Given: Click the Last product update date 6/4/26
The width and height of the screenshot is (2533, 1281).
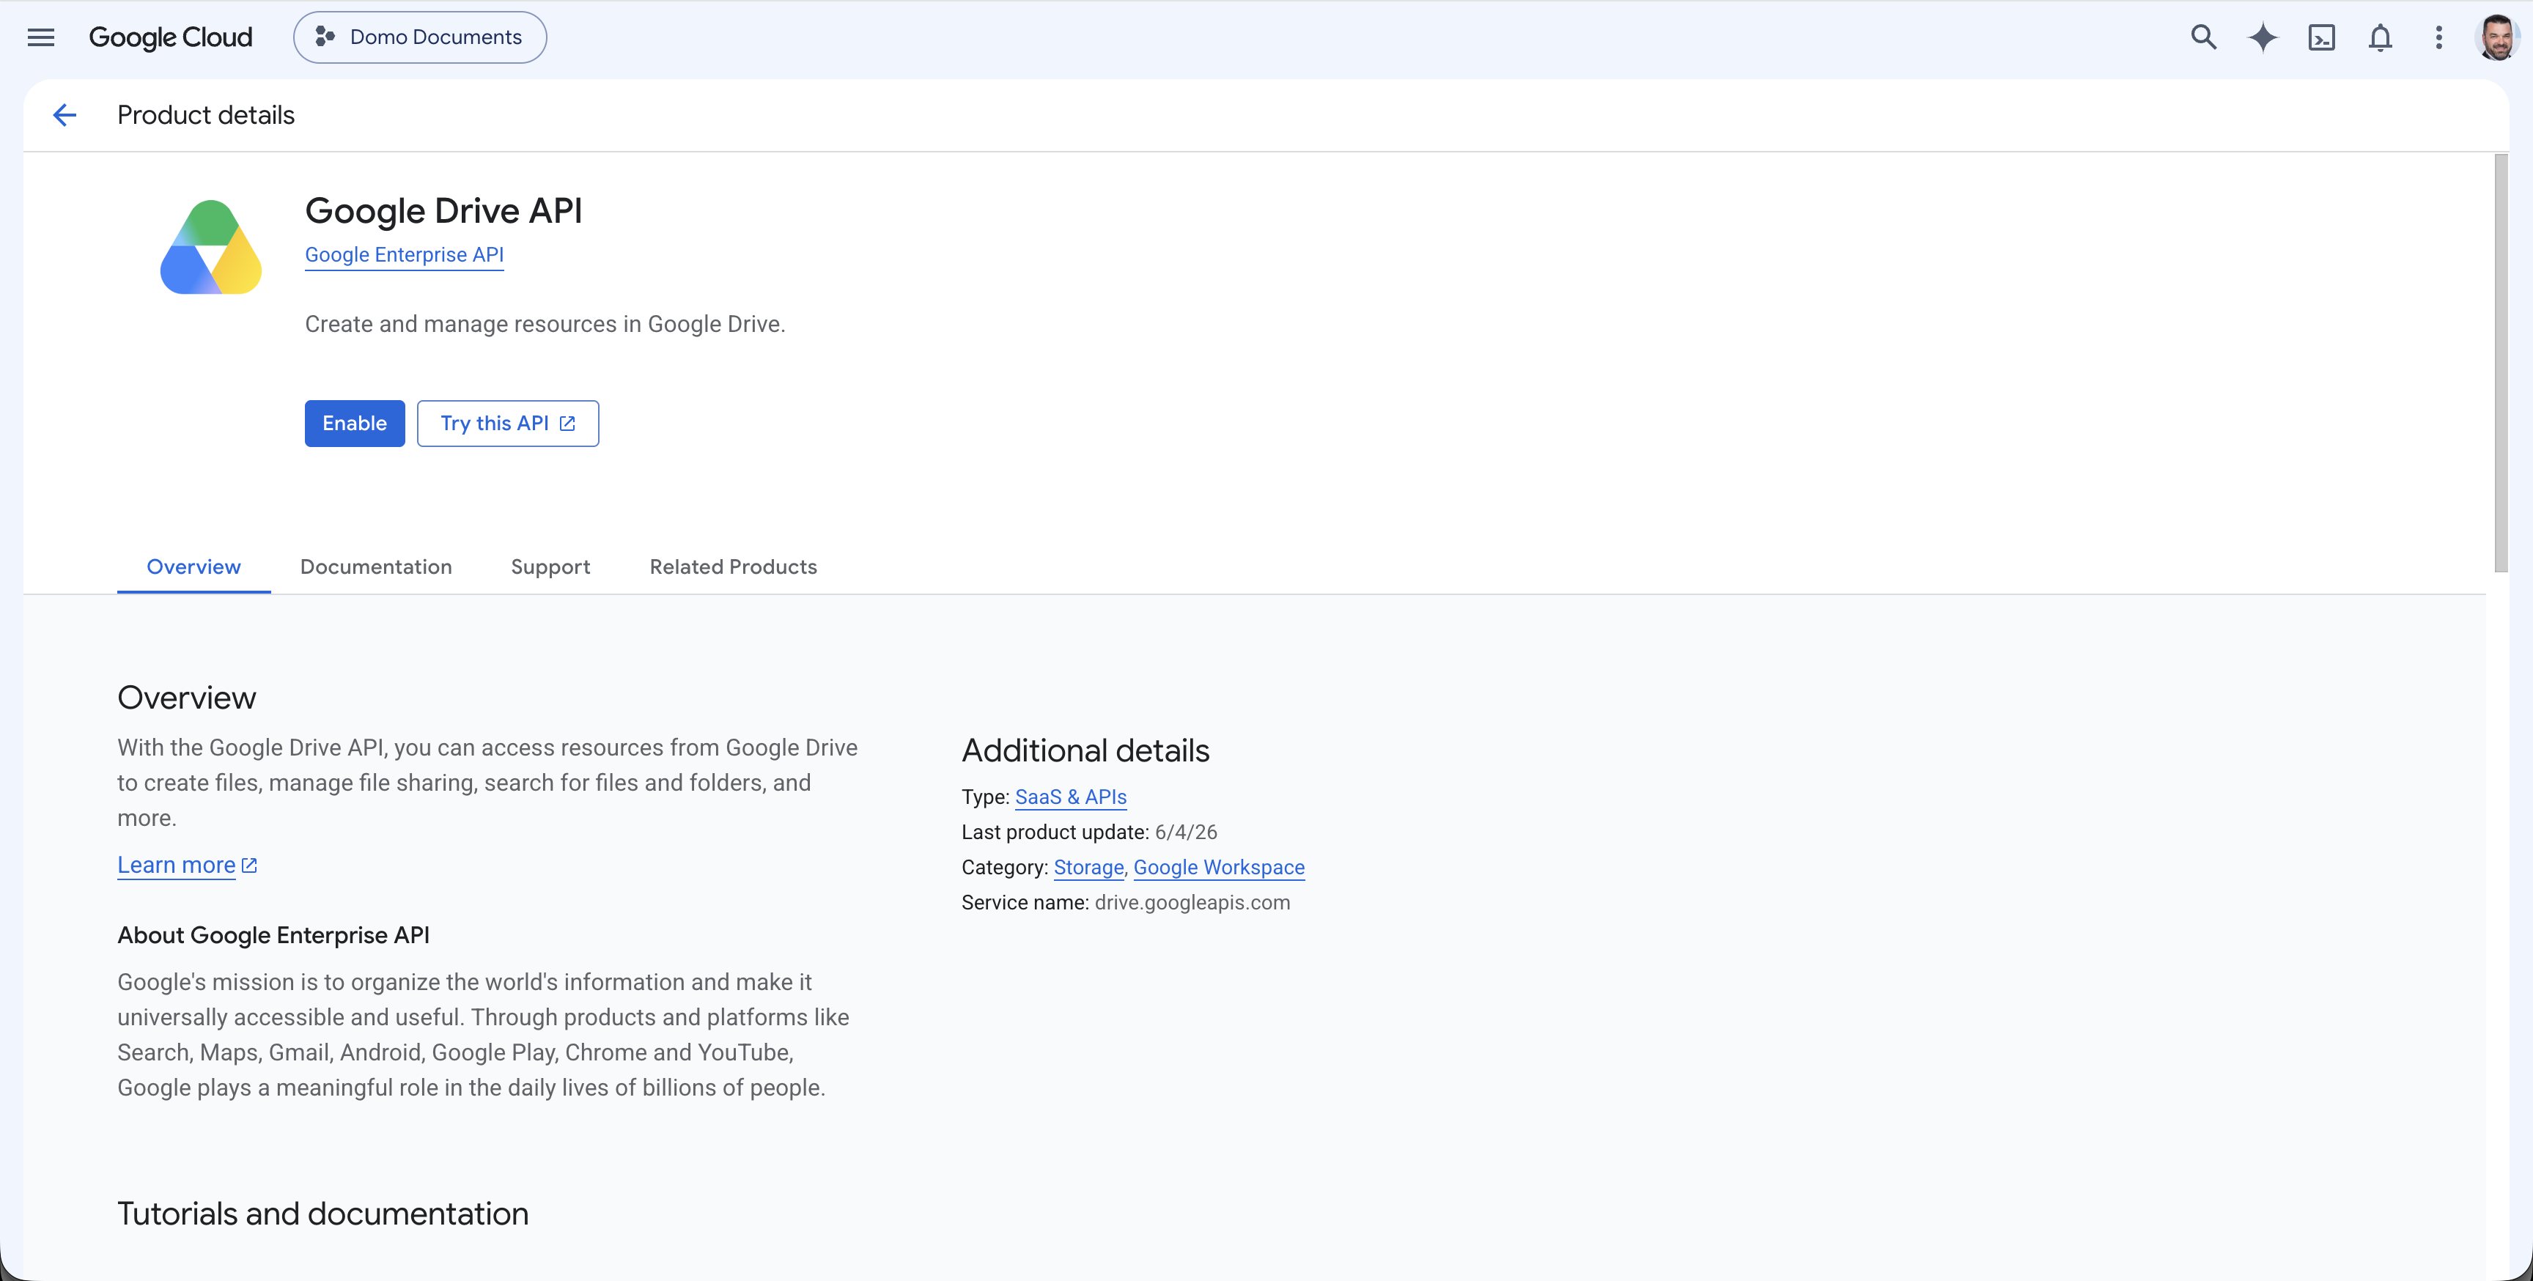Looking at the screenshot, I should (1186, 832).
